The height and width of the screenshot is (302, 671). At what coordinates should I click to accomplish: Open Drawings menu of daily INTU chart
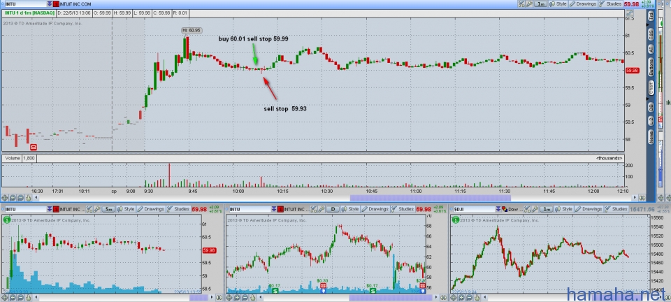[x=375, y=209]
